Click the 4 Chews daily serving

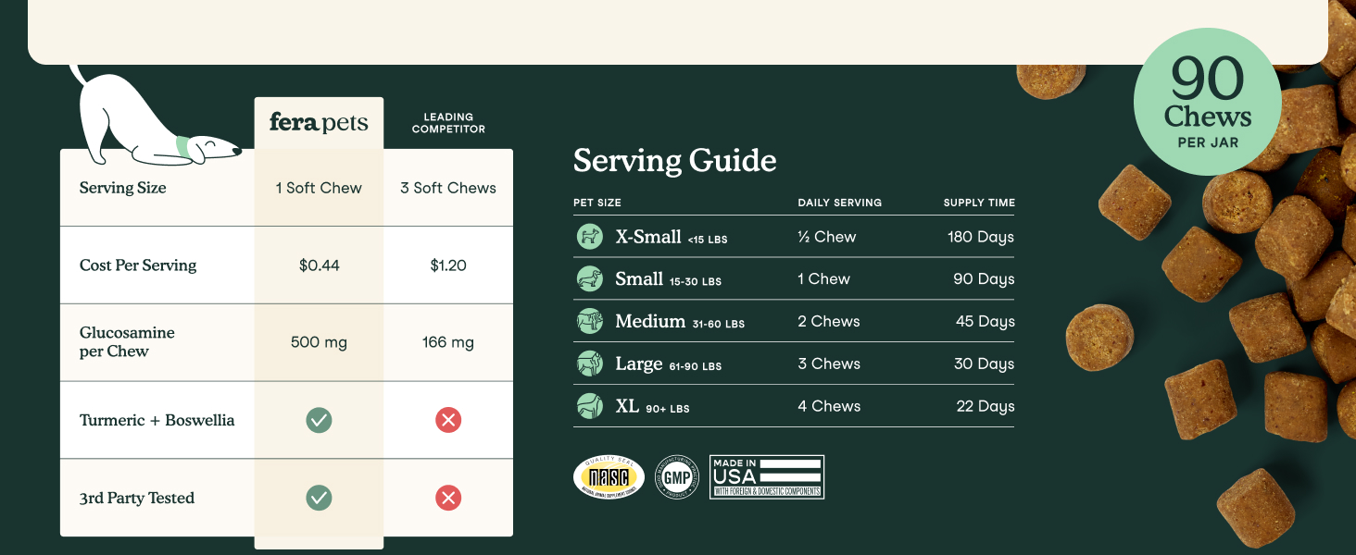point(829,406)
